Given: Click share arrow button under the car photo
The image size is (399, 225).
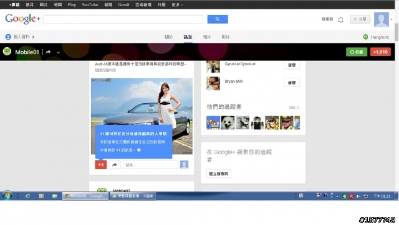Looking at the screenshot, I should [115, 165].
